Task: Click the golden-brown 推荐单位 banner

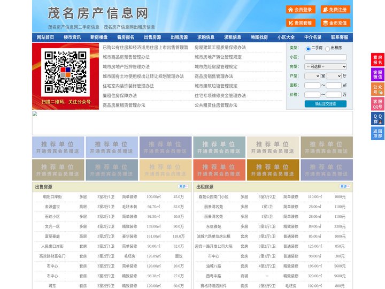Action: click(x=273, y=170)
